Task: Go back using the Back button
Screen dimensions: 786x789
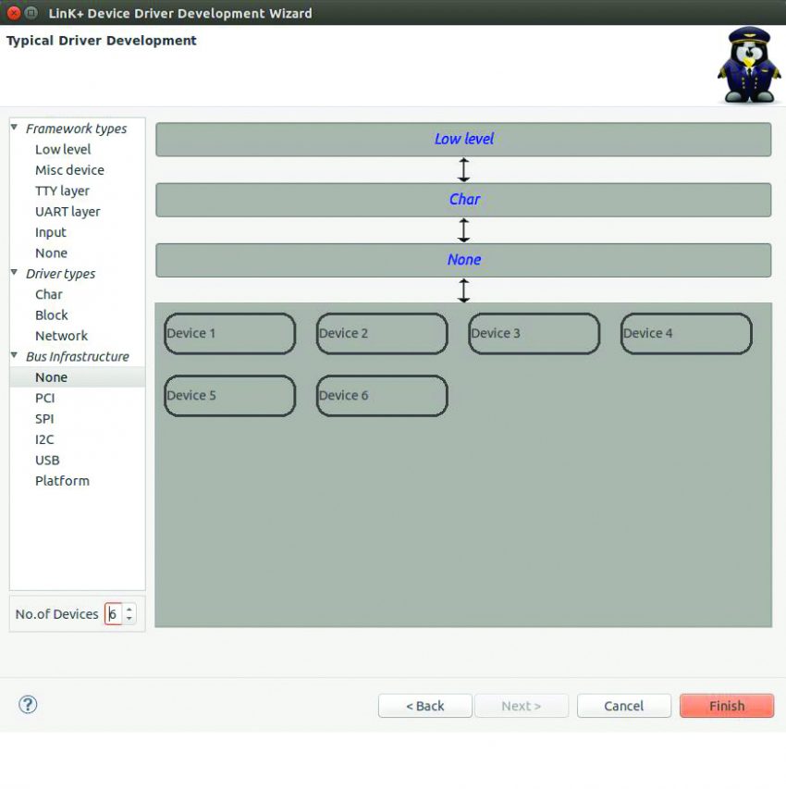Action: click(x=424, y=705)
